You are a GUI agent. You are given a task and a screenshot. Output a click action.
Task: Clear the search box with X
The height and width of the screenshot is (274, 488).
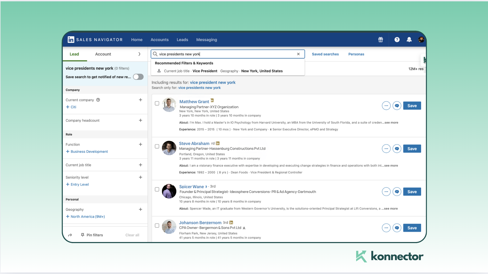pos(298,54)
